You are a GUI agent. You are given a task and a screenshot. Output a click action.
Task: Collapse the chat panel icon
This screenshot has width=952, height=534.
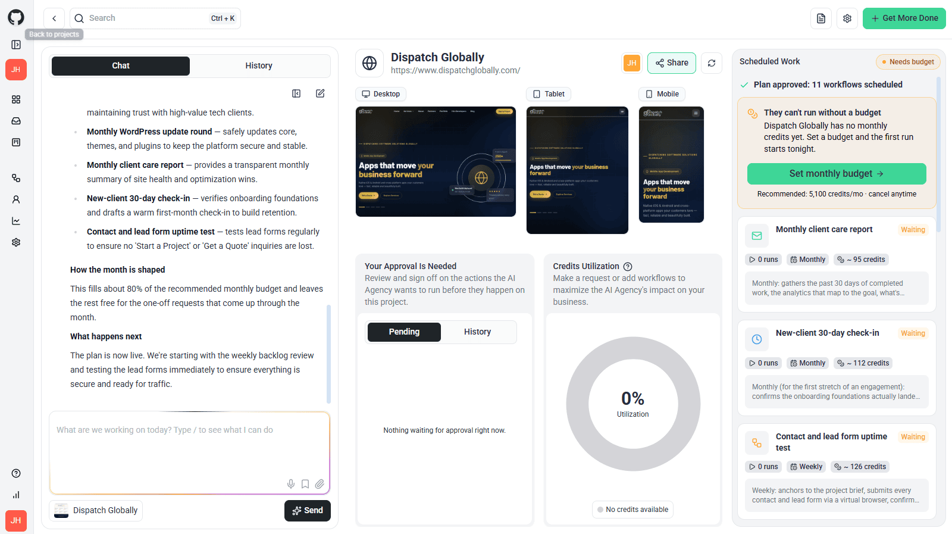click(x=296, y=93)
